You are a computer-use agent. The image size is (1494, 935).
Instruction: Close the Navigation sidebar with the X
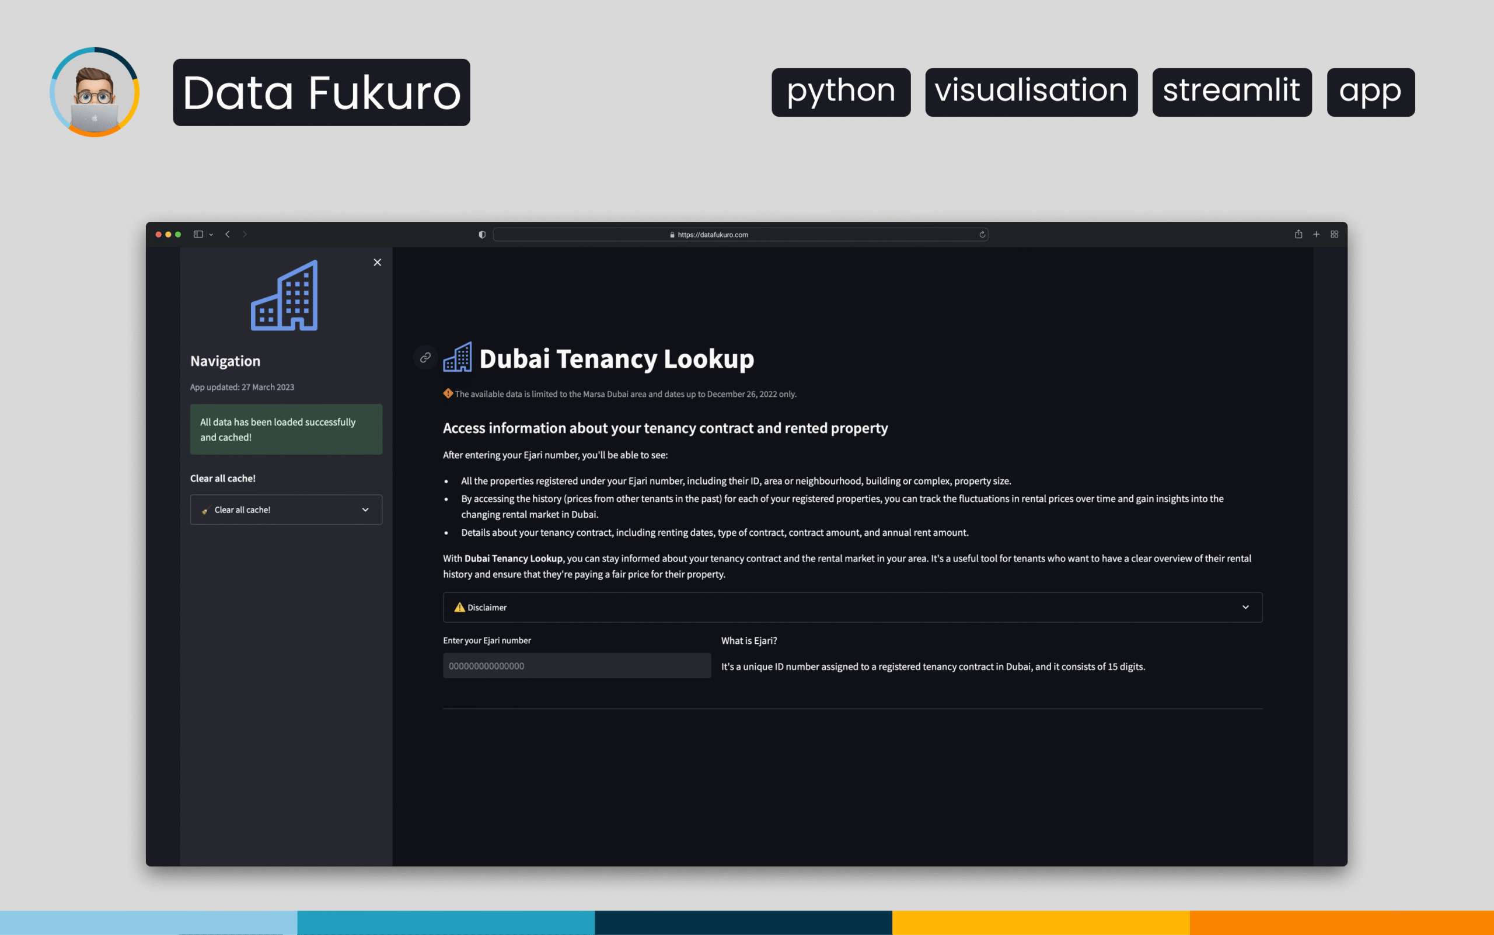pyautogui.click(x=377, y=262)
